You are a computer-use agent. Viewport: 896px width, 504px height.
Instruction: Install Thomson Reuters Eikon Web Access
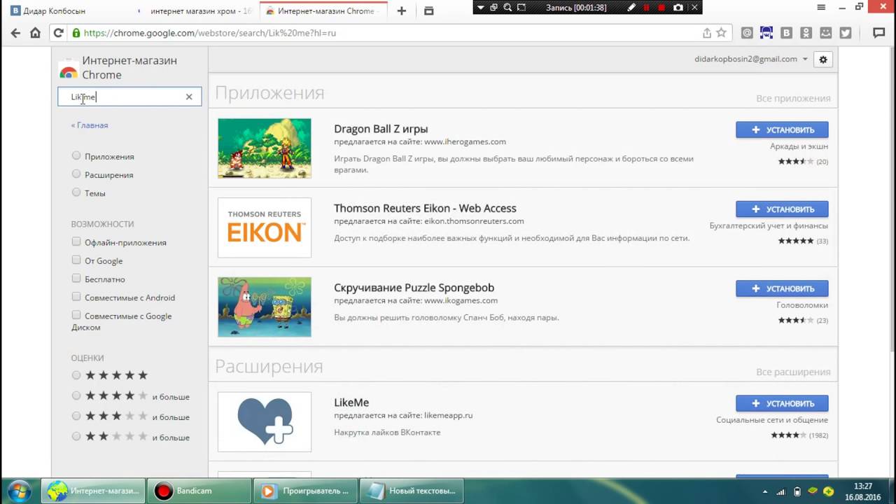(x=782, y=209)
